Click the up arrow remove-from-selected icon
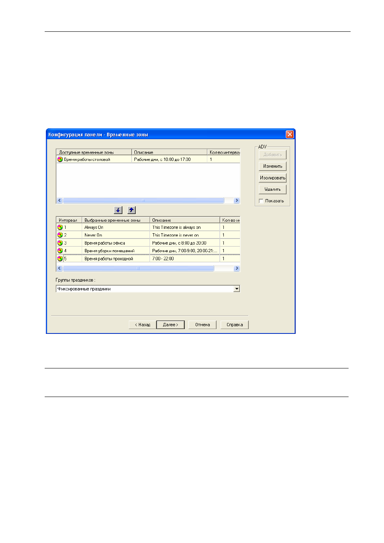Screen dimensions: 384x543 (132, 210)
